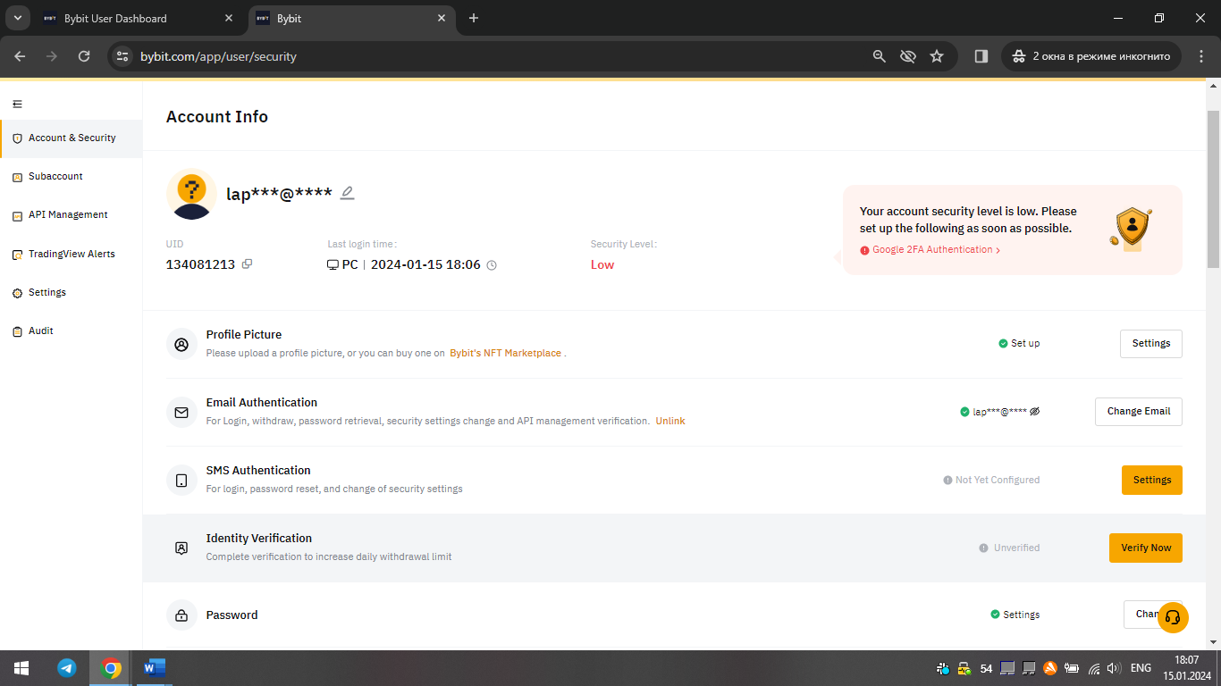1221x686 pixels.
Task: Open the Chrome three-dot menu
Action: (1201, 56)
